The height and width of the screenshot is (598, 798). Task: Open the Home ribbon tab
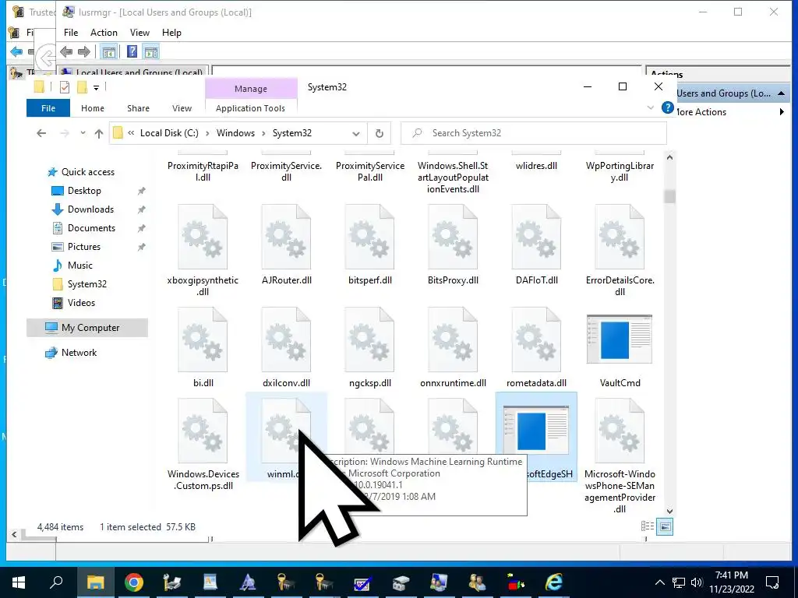pos(93,108)
